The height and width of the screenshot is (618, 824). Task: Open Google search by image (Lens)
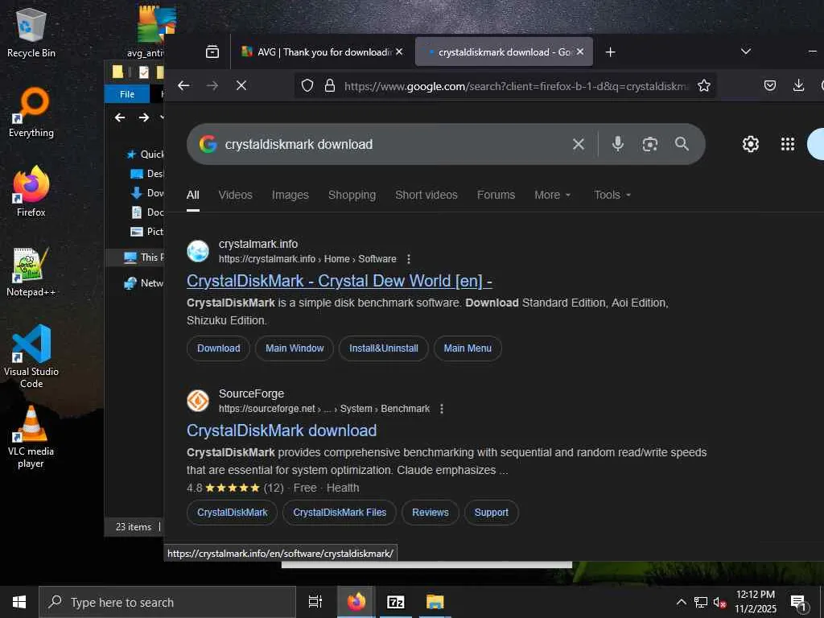(650, 144)
